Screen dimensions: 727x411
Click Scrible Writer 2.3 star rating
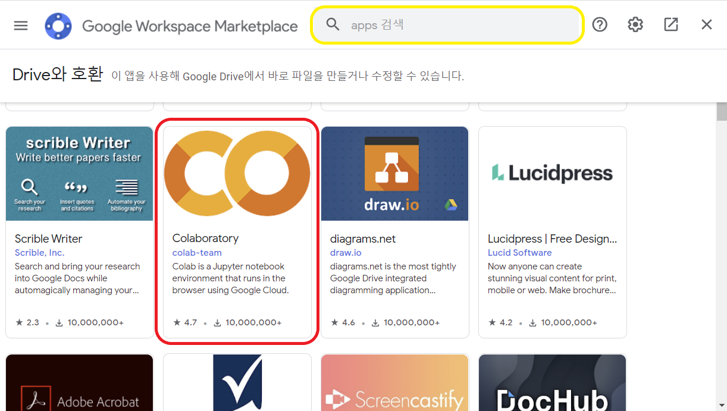click(x=27, y=322)
